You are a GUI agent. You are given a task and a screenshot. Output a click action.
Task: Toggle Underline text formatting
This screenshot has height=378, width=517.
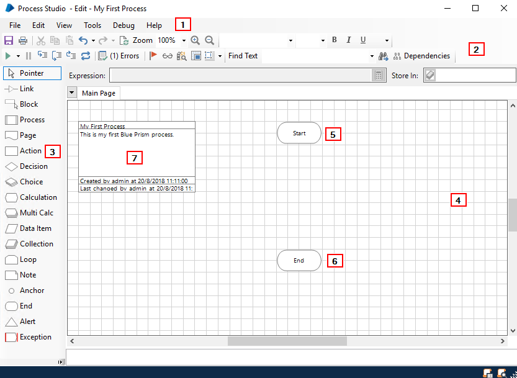click(x=363, y=40)
